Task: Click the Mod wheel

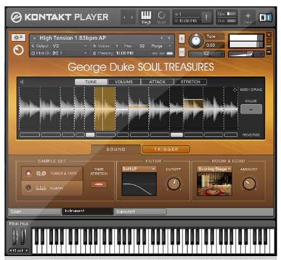Action: [23, 236]
